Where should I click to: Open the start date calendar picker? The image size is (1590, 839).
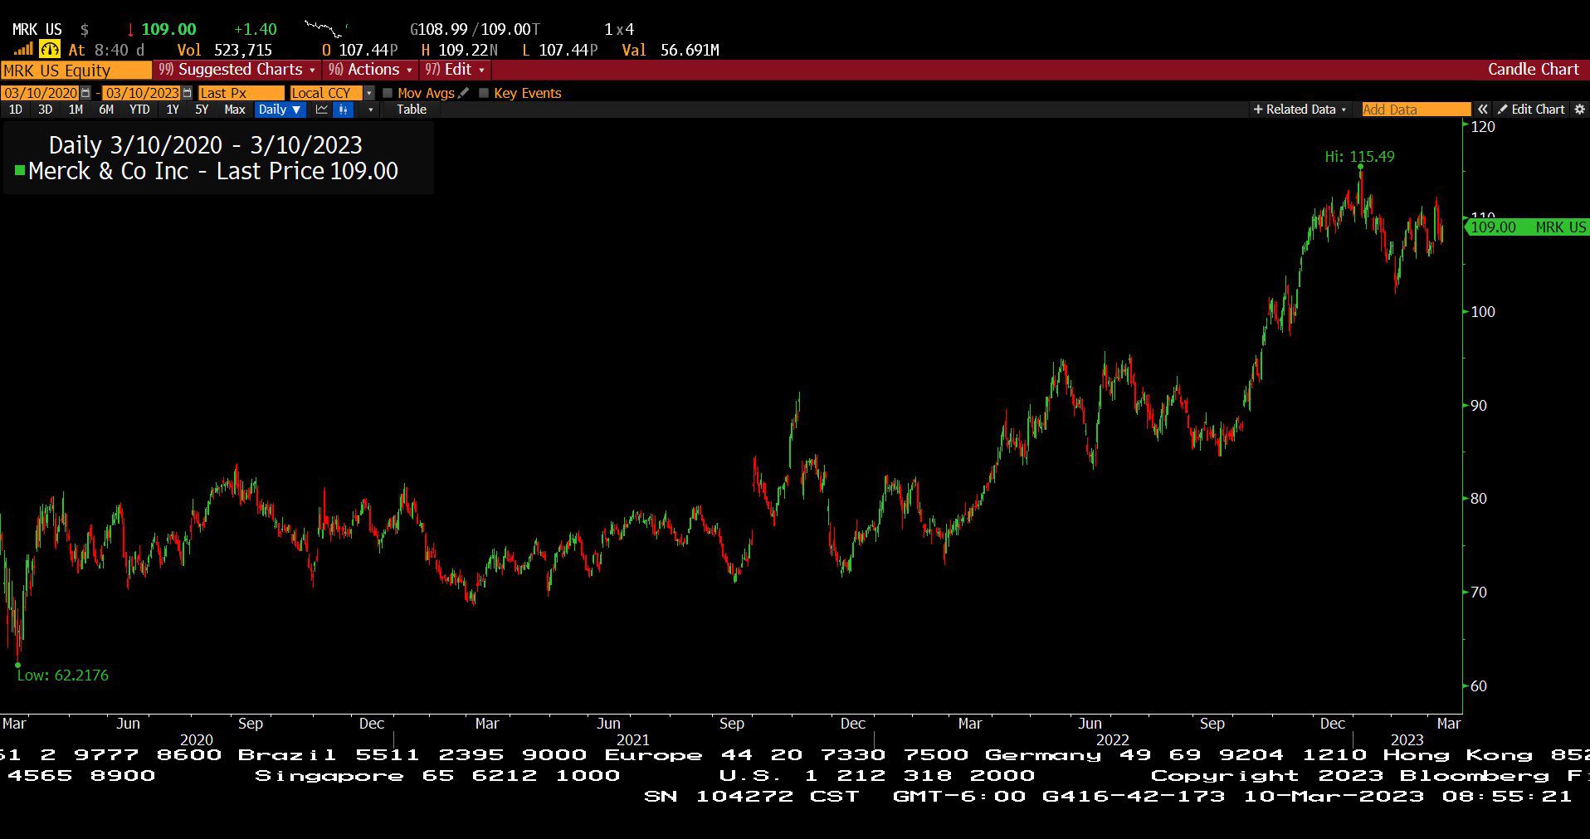click(x=85, y=93)
